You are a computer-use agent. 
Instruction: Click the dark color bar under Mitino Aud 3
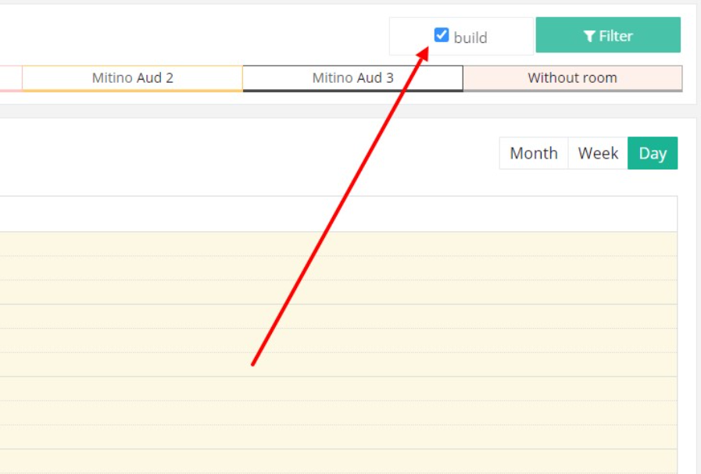pos(352,91)
